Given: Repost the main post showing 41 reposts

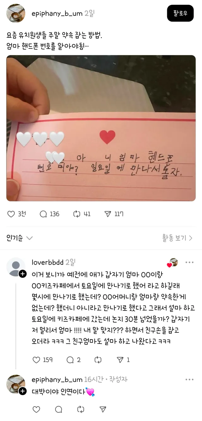Looking at the screenshot, I should [x=76, y=214].
